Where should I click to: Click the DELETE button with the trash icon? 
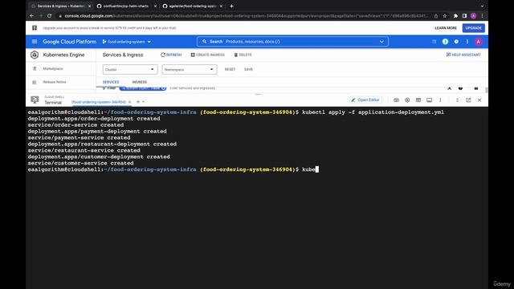tap(243, 55)
